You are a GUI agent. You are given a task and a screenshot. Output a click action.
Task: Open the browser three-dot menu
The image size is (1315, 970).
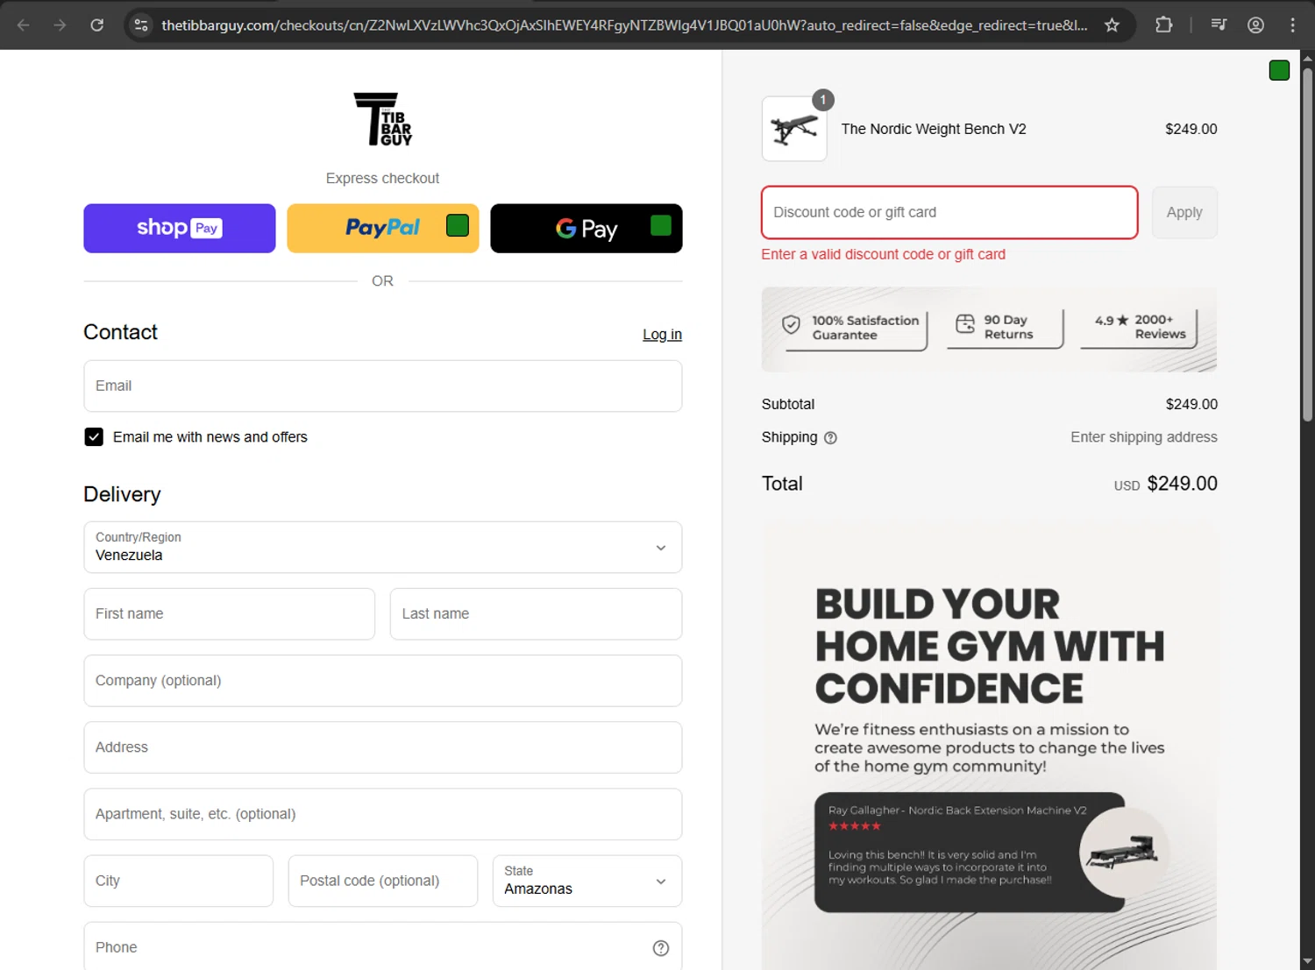coord(1292,25)
